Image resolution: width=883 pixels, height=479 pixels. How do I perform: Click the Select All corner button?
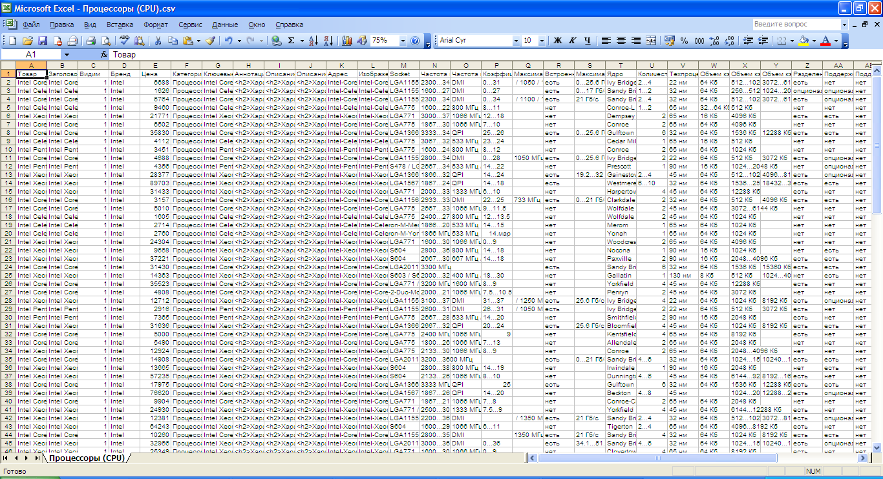pyautogui.click(x=8, y=65)
